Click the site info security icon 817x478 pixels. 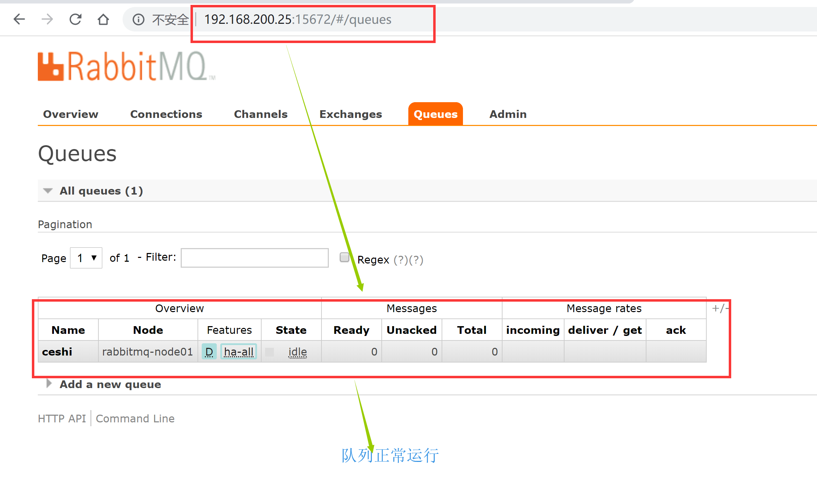click(138, 20)
